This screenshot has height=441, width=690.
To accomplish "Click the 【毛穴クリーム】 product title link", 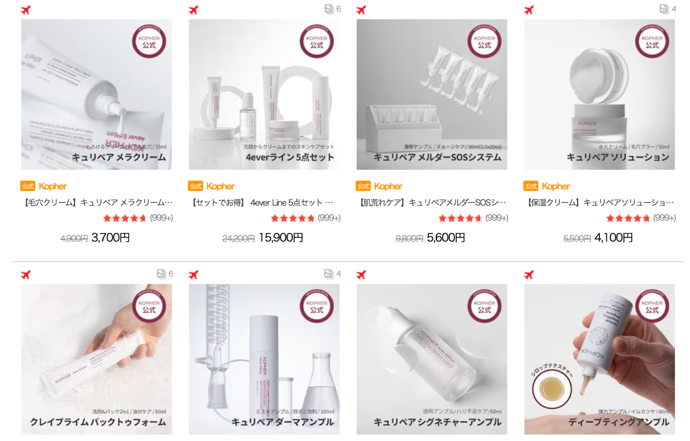I will pyautogui.click(x=97, y=203).
